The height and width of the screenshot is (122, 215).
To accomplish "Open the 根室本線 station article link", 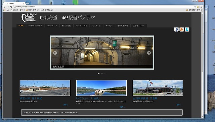I will click(x=31, y=98).
